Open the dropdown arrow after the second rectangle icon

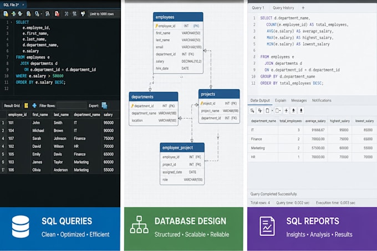[281, 111]
